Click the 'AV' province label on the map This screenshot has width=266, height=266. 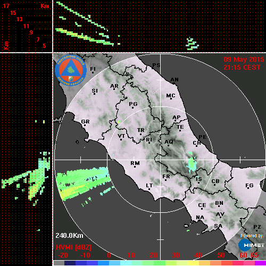220,214
